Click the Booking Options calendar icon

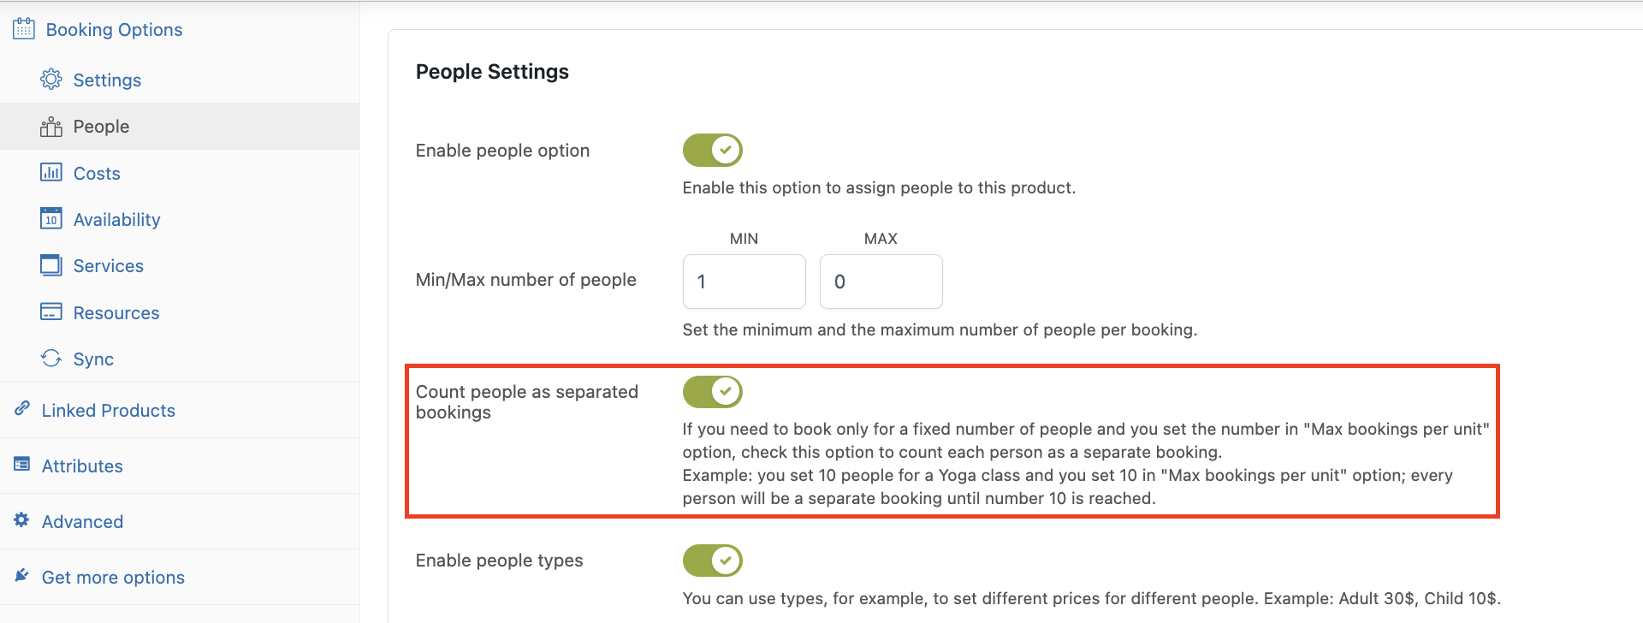24,29
